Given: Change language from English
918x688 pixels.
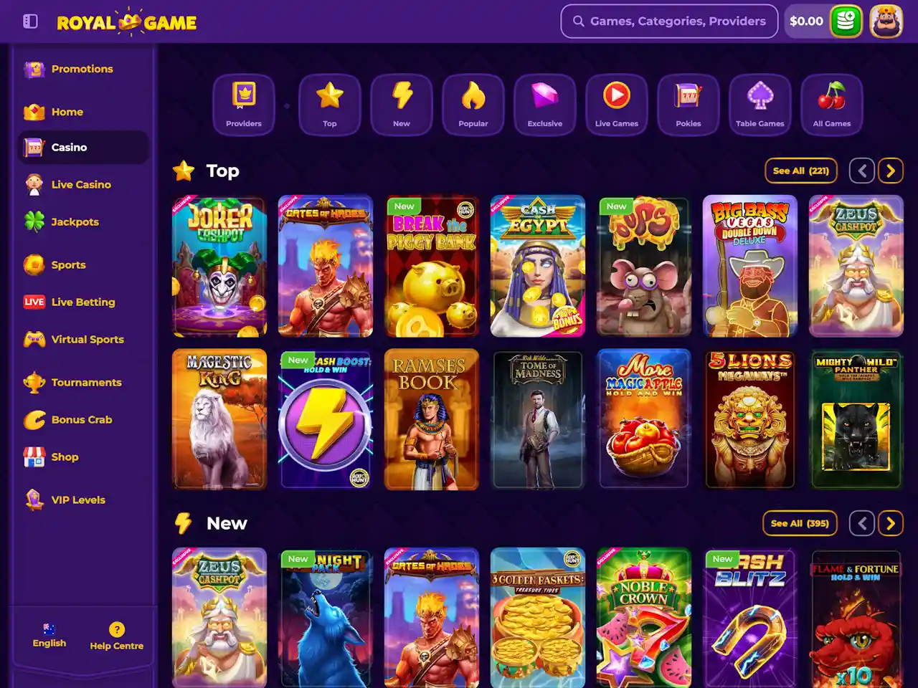Looking at the screenshot, I should point(49,635).
